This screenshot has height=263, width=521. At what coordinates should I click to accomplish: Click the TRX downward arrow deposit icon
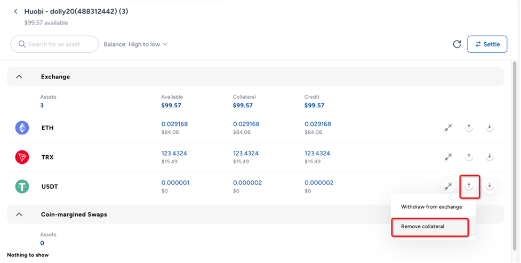(489, 157)
